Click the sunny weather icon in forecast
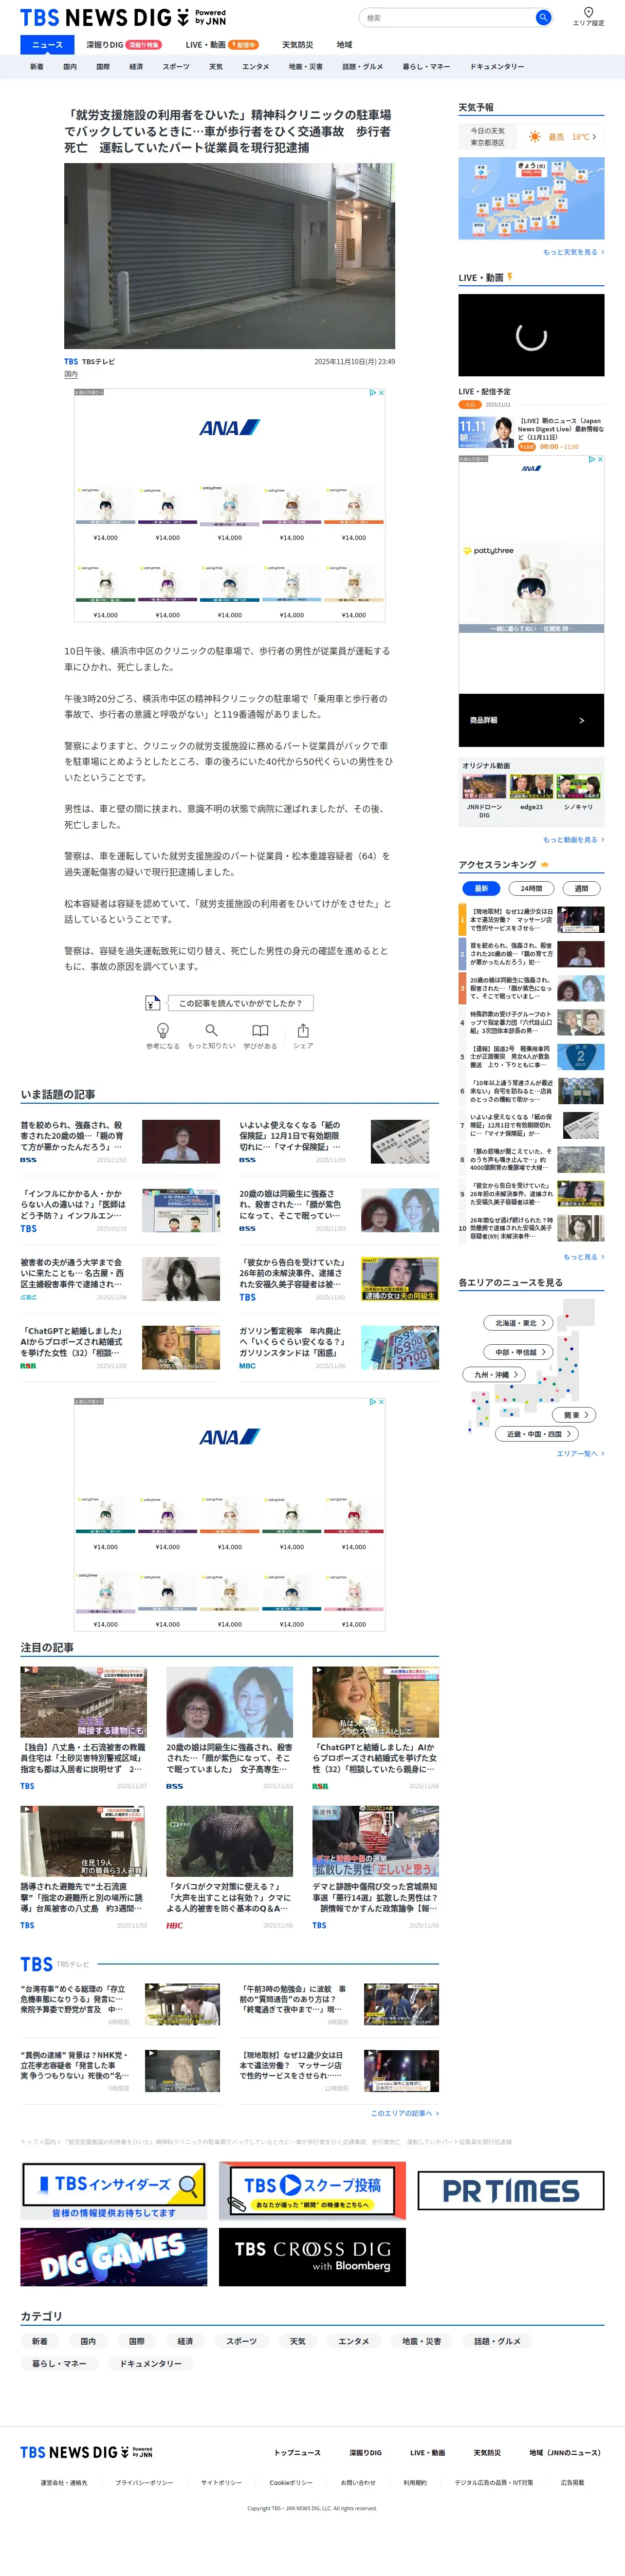The width and height of the screenshot is (625, 2576). point(535,137)
